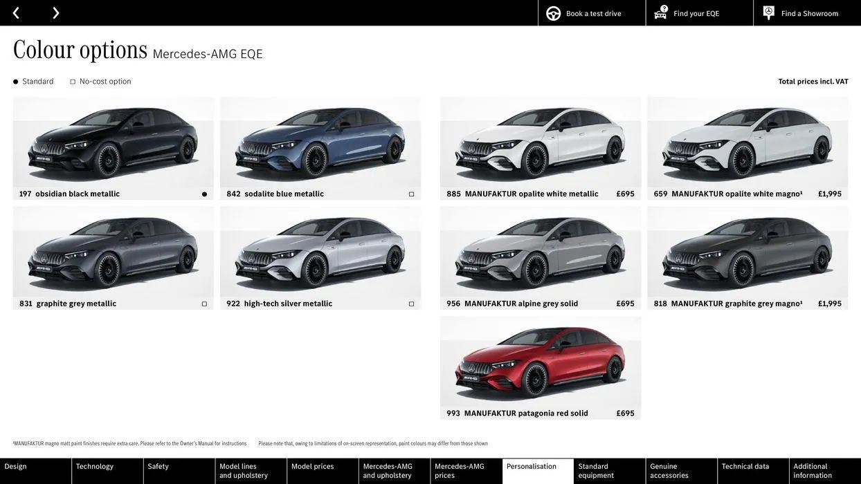861x484 pixels.
Task: View the obsidian black metallic car image
Action: click(113, 142)
